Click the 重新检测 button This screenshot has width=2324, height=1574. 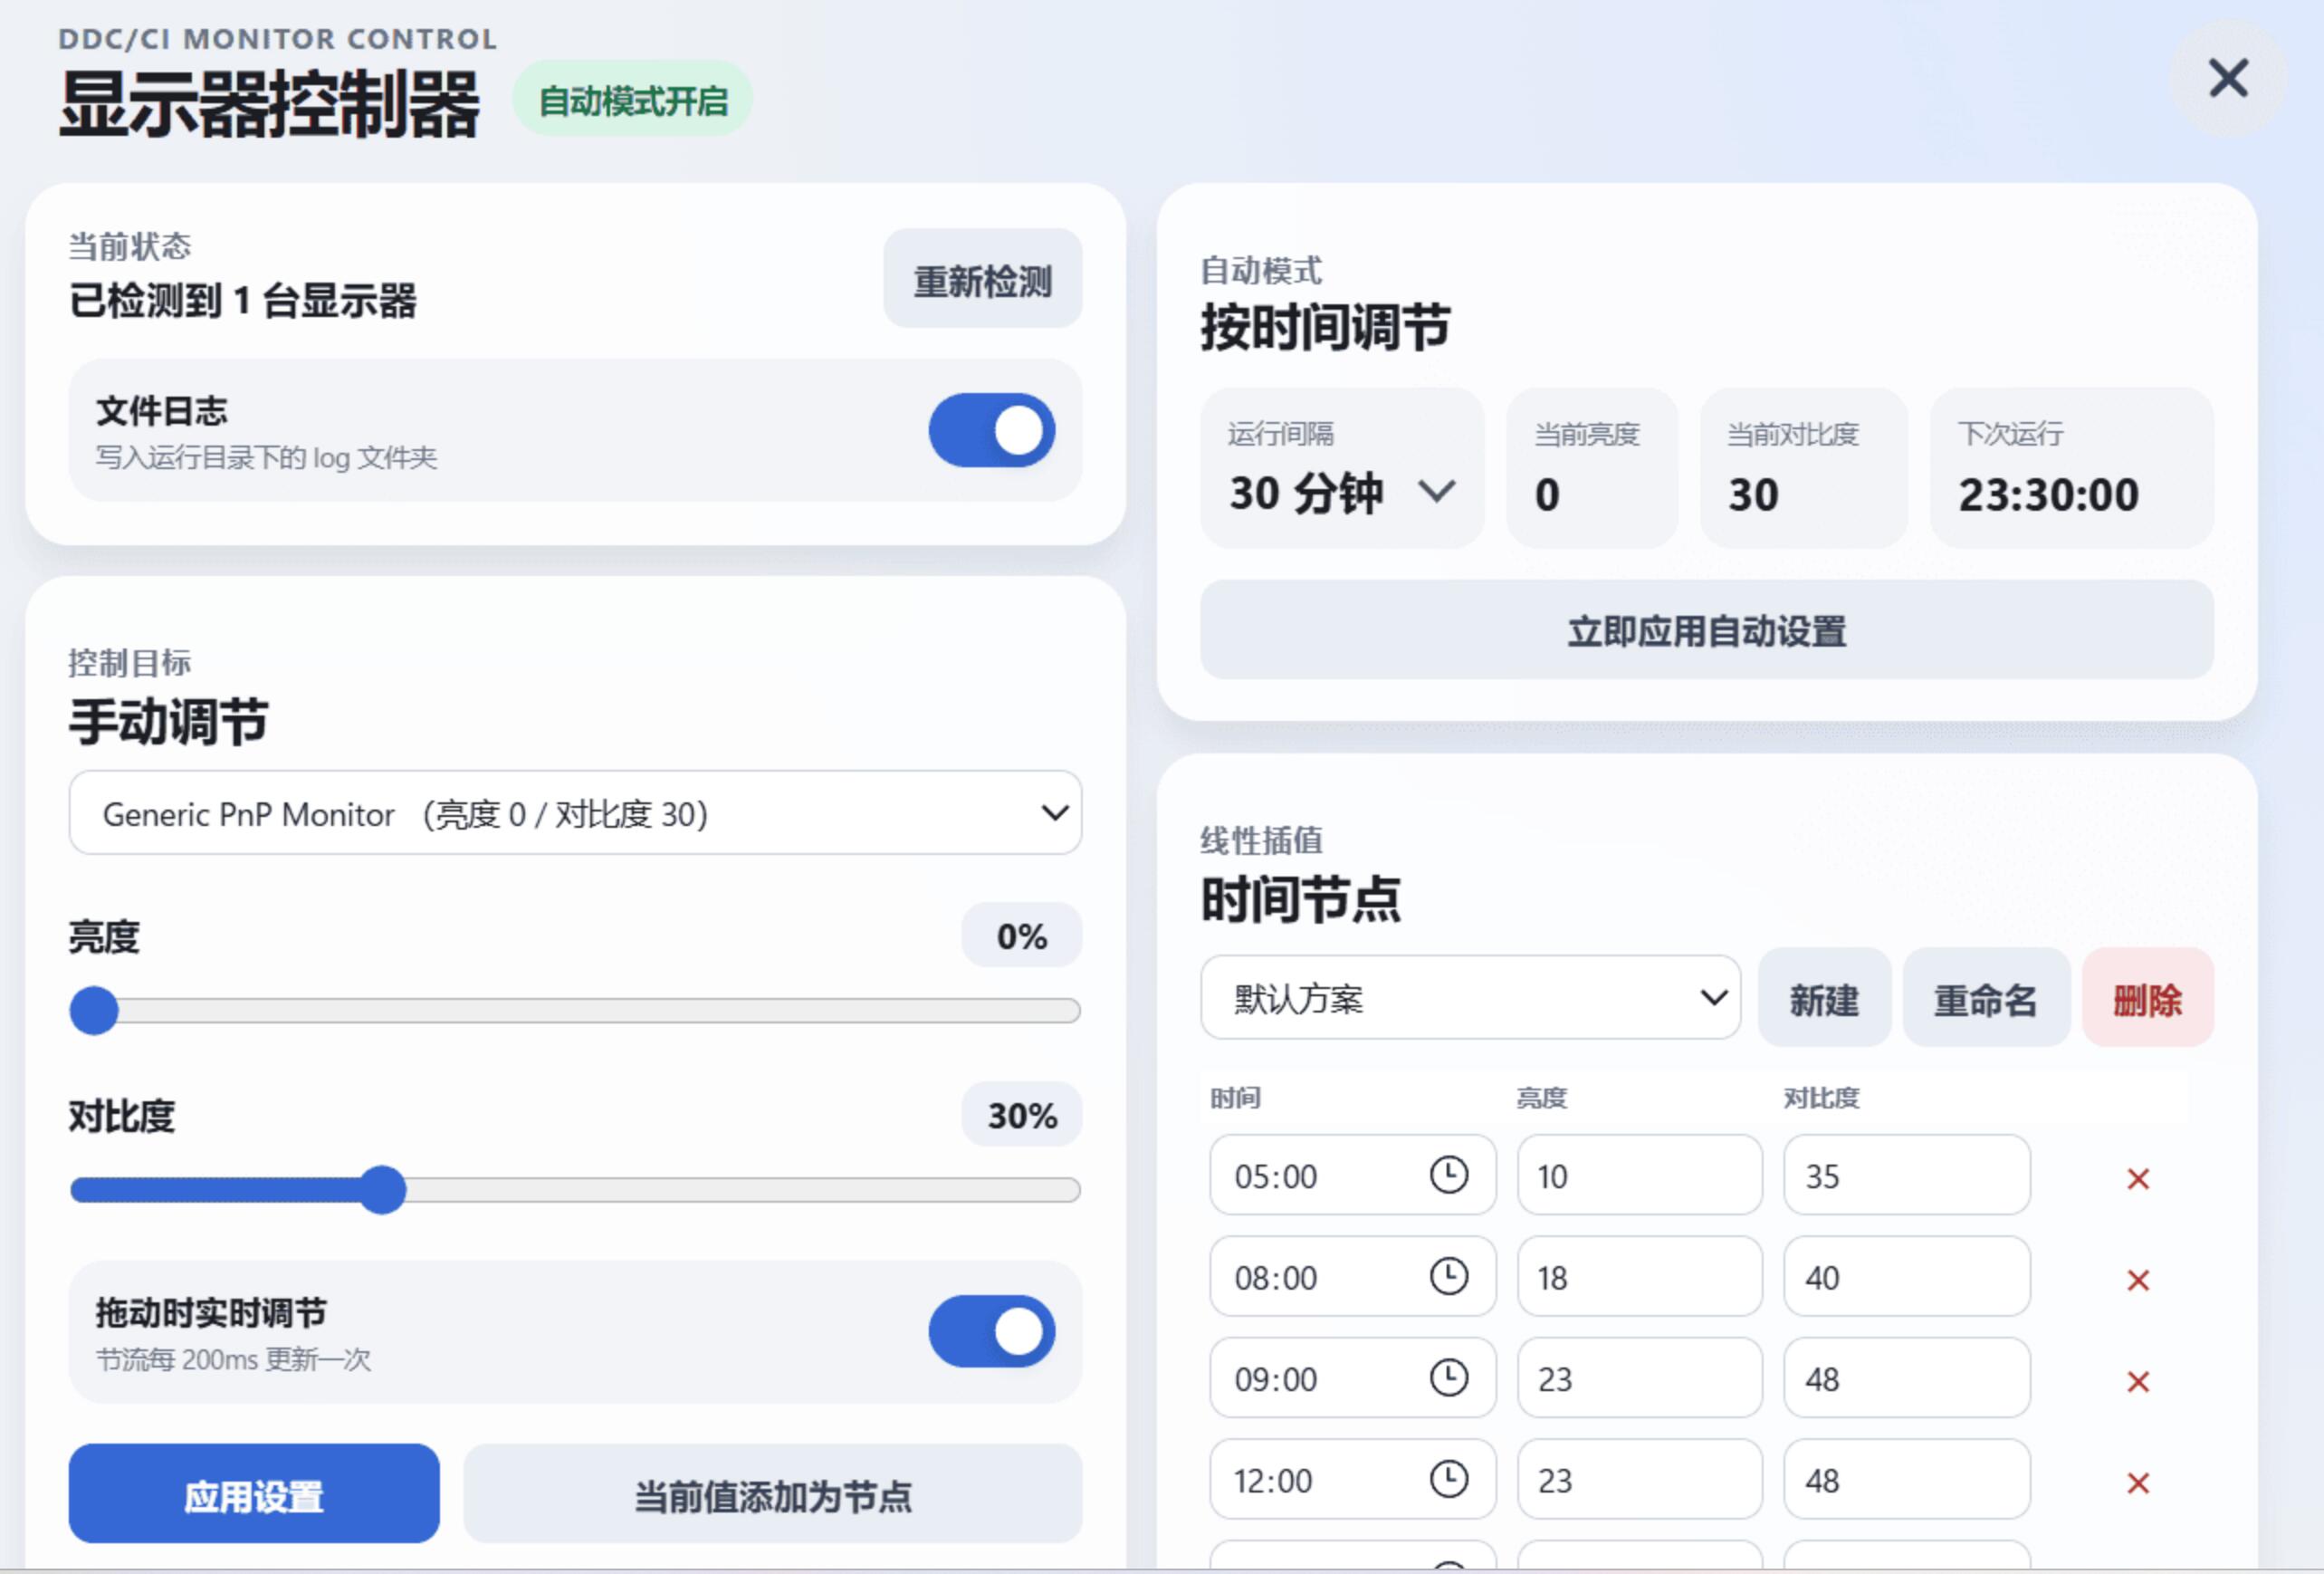pos(982,279)
